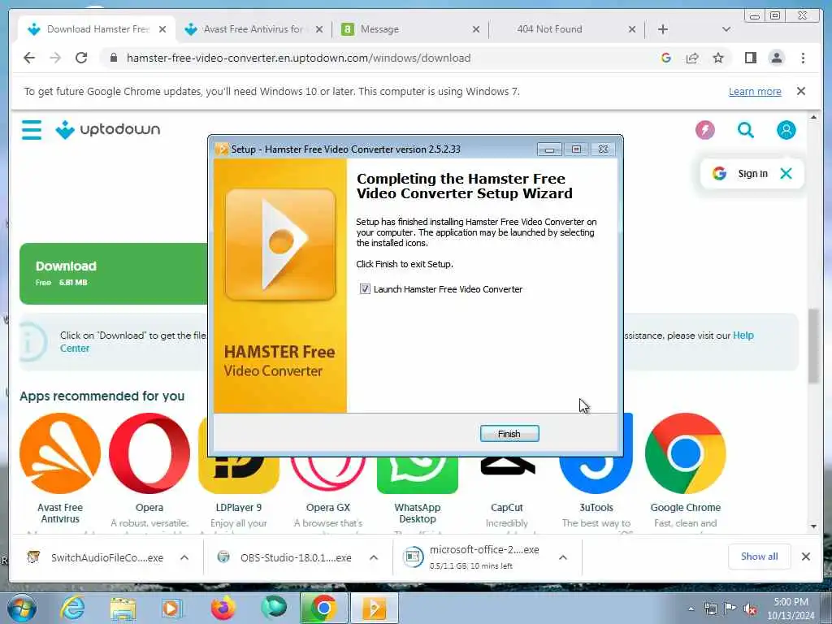Screen dimensions: 832x624
Task: Click the address bar URL
Action: pyautogui.click(x=298, y=58)
